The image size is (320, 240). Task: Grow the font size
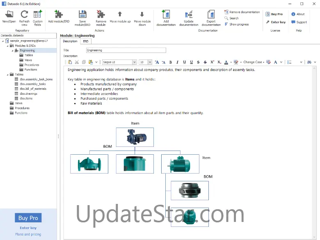click(x=157, y=62)
